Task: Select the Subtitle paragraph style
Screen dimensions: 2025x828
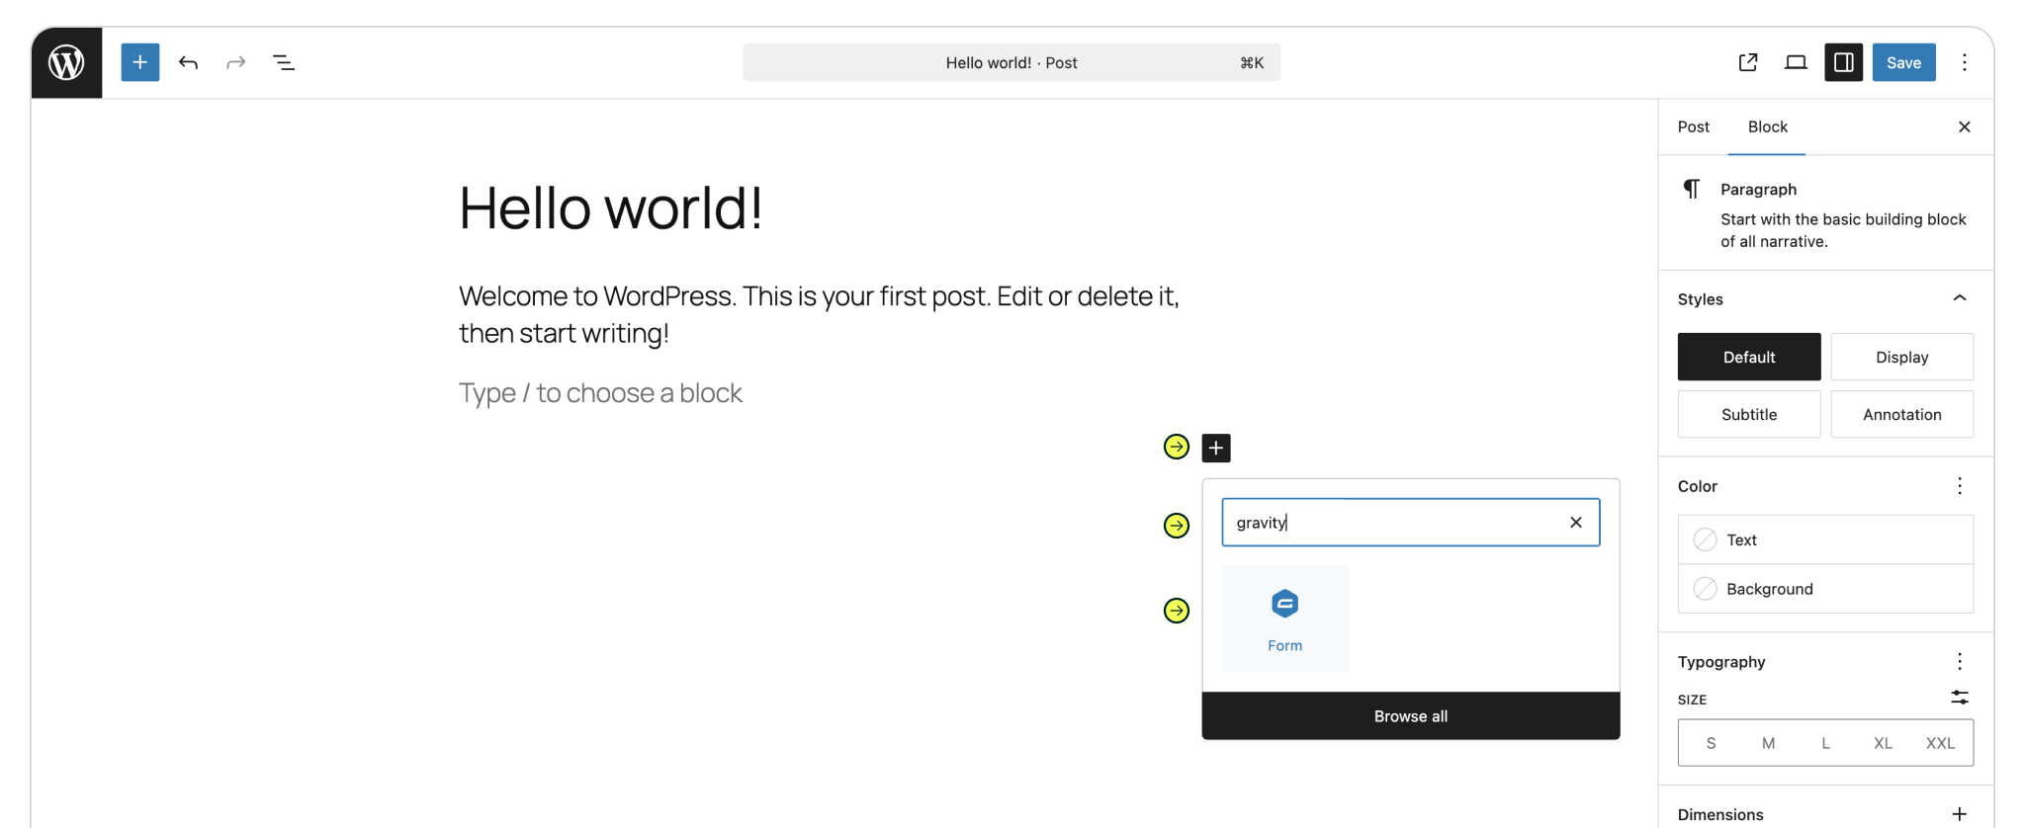Action: click(x=1748, y=414)
